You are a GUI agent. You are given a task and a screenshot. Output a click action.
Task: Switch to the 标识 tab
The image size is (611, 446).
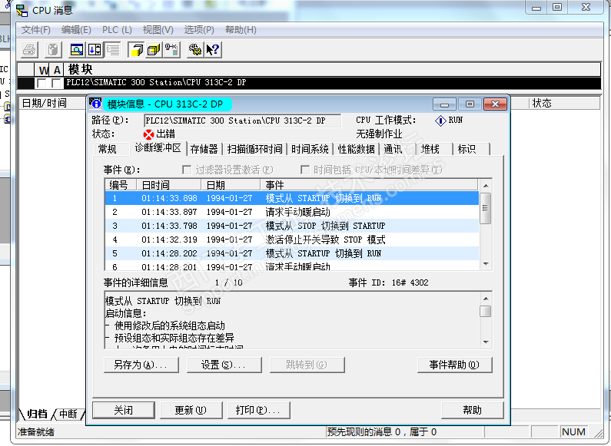pos(467,149)
